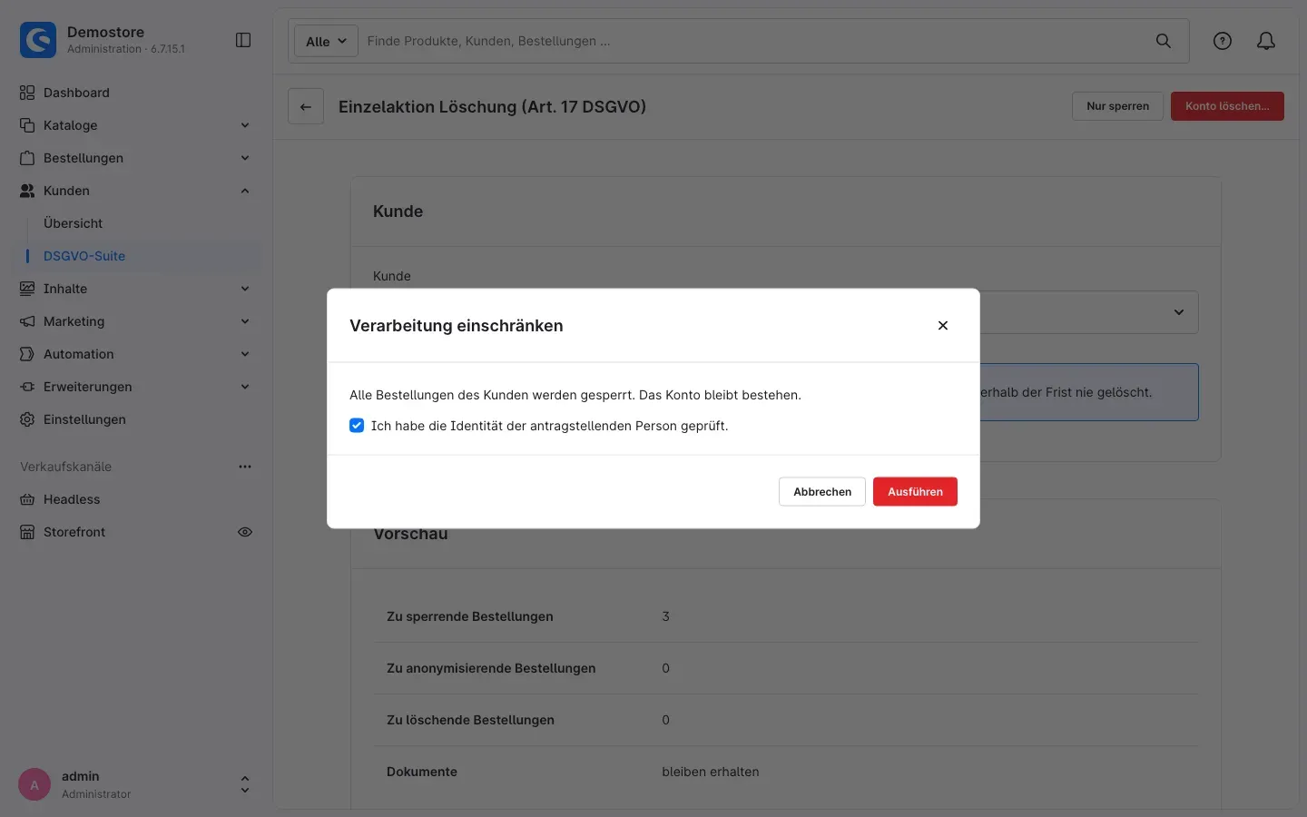Open the Alle search filter dropdown
The image size is (1307, 817).
(x=326, y=41)
